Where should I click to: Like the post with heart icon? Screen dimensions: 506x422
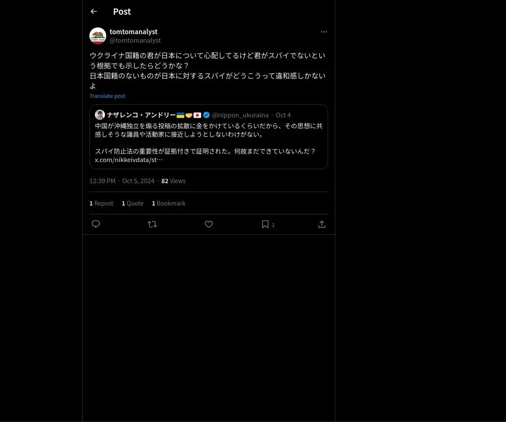pos(209,224)
